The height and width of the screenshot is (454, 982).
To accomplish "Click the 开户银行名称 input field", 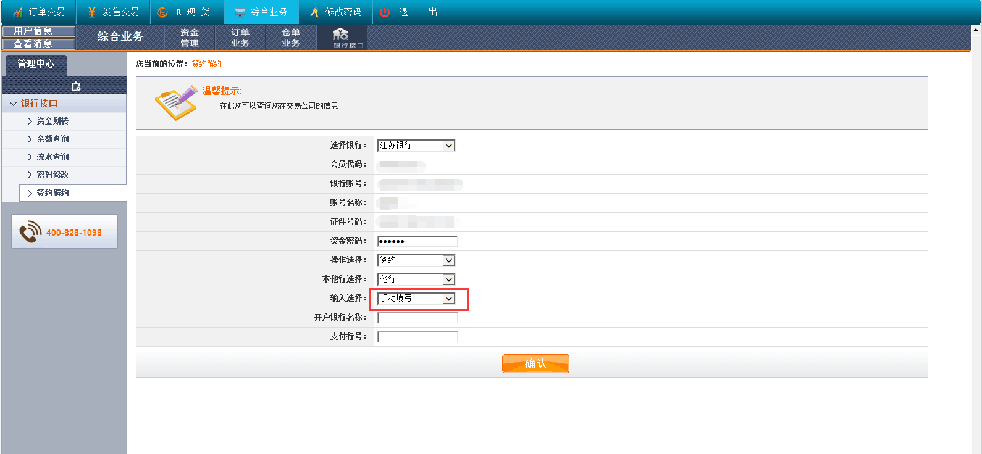I will coord(418,318).
